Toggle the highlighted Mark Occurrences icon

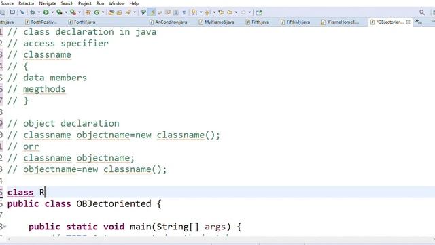point(152,12)
